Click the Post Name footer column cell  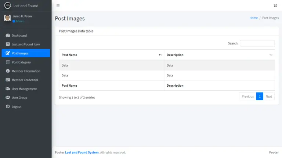[x=111, y=86]
